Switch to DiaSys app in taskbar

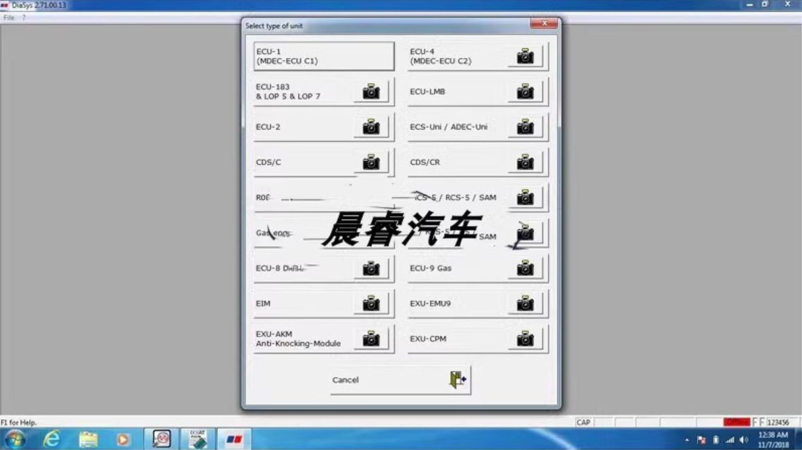pyautogui.click(x=234, y=440)
